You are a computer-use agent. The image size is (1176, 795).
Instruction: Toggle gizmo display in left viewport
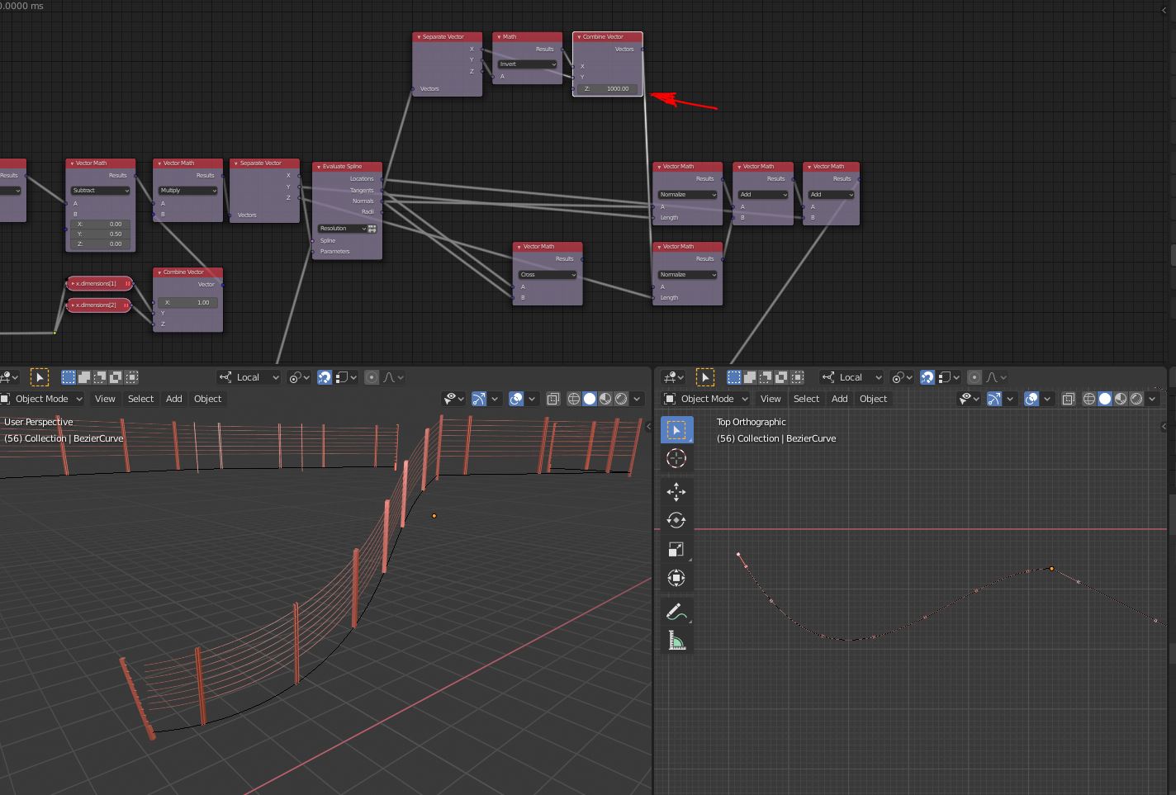[479, 399]
